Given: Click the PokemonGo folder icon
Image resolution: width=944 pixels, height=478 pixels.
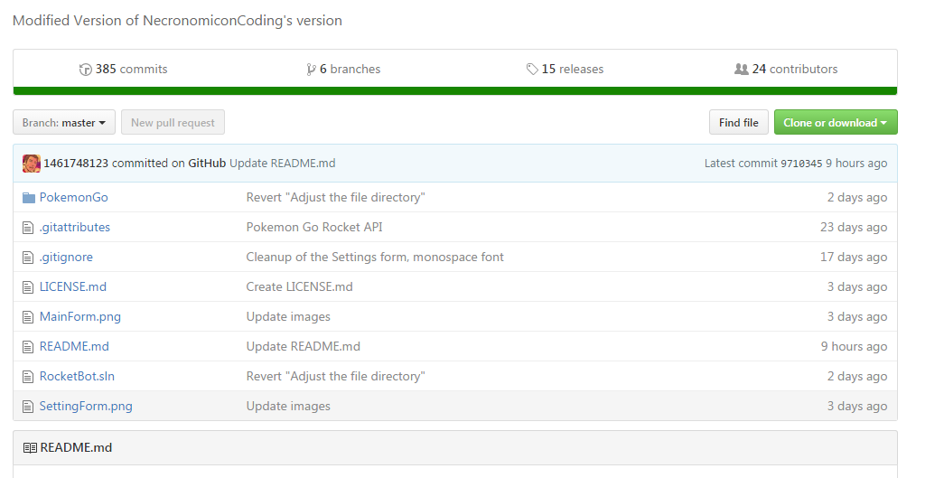Looking at the screenshot, I should coord(29,198).
